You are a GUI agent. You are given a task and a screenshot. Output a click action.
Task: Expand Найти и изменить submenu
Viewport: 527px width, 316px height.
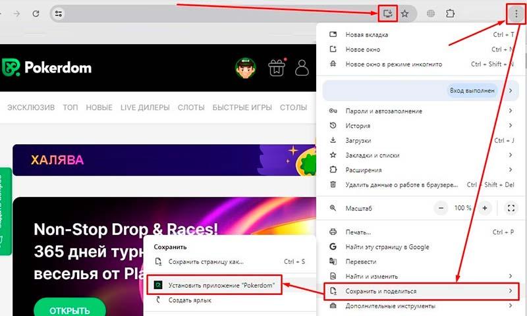[421, 276]
